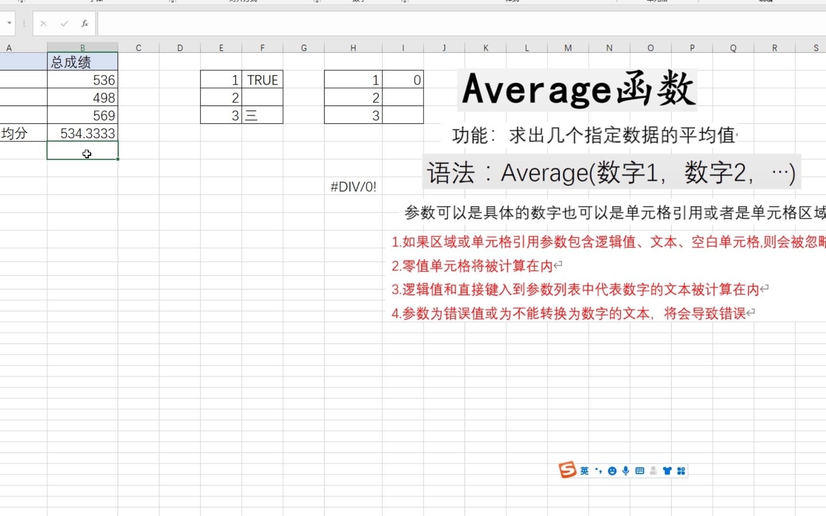Activate Sogou voice input microphone
Screen dimensions: 826x516
(626, 471)
